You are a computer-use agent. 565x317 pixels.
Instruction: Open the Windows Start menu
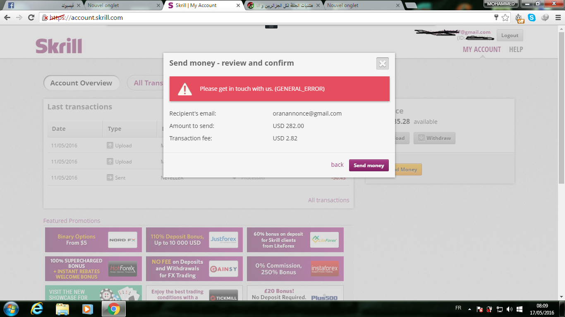(x=10, y=309)
